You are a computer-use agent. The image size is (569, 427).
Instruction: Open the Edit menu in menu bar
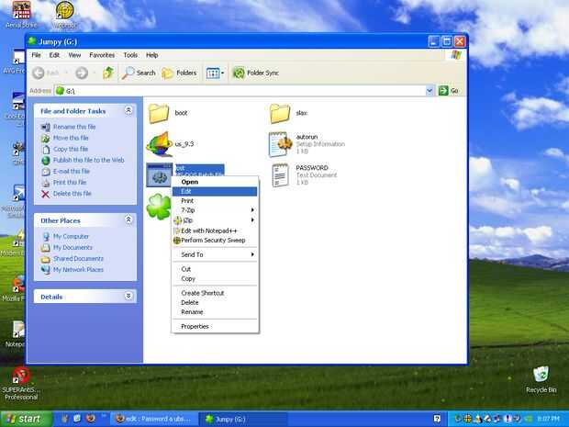point(54,55)
